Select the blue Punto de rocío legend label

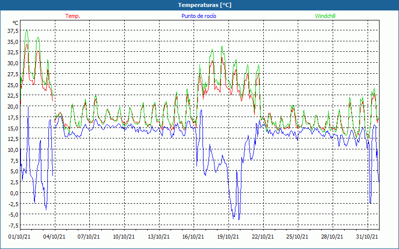[199, 16]
